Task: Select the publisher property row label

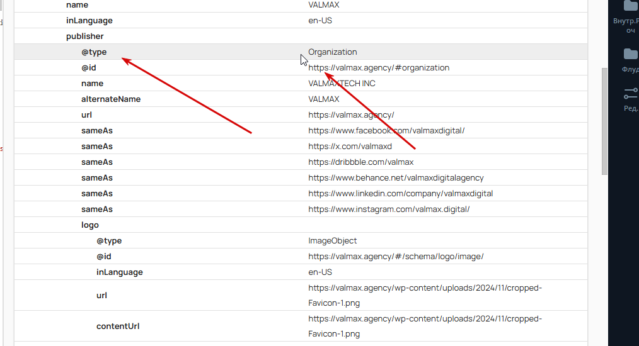Action: click(85, 36)
